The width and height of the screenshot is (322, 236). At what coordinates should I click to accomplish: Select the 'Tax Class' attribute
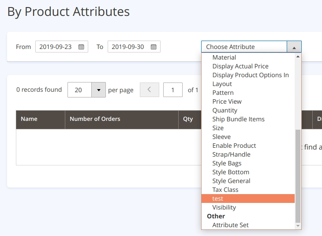(x=225, y=190)
